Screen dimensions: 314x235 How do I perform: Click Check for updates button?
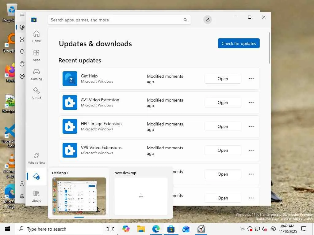point(239,43)
